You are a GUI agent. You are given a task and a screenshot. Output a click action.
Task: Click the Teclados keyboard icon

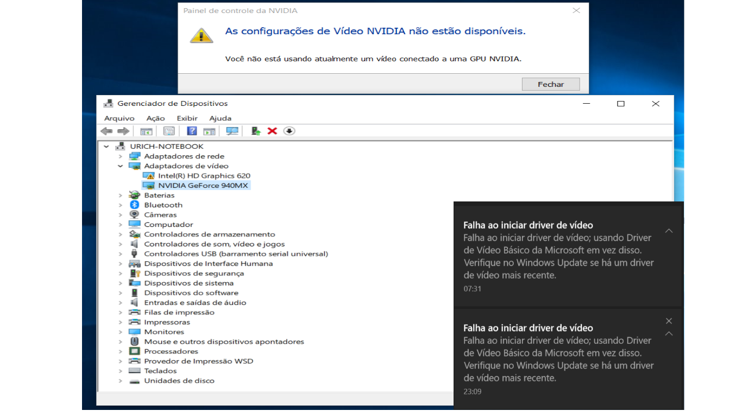[x=134, y=371]
